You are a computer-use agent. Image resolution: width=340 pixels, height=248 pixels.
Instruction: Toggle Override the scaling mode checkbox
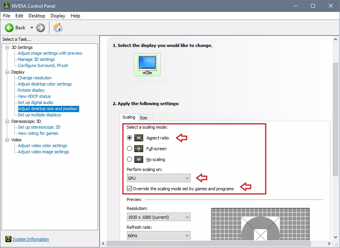pyautogui.click(x=129, y=188)
